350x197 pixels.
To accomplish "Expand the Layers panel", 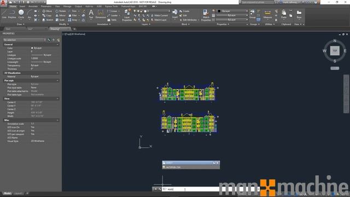I will tap(146, 24).
